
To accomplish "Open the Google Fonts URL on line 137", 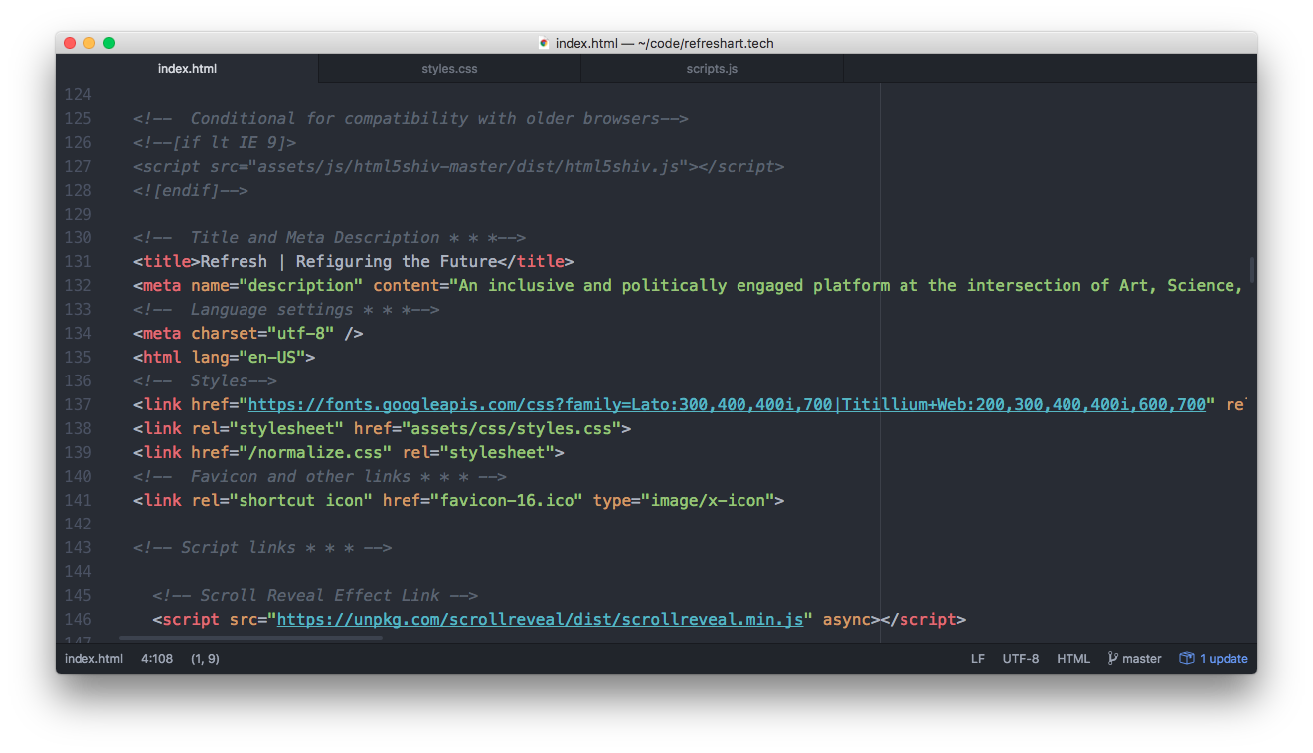I will click(727, 404).
